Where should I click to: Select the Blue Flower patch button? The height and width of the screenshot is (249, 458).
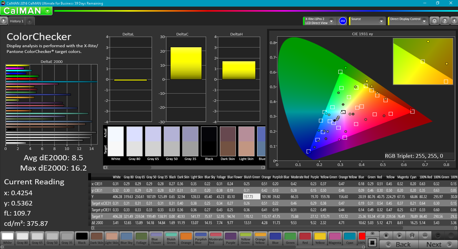coord(156,238)
